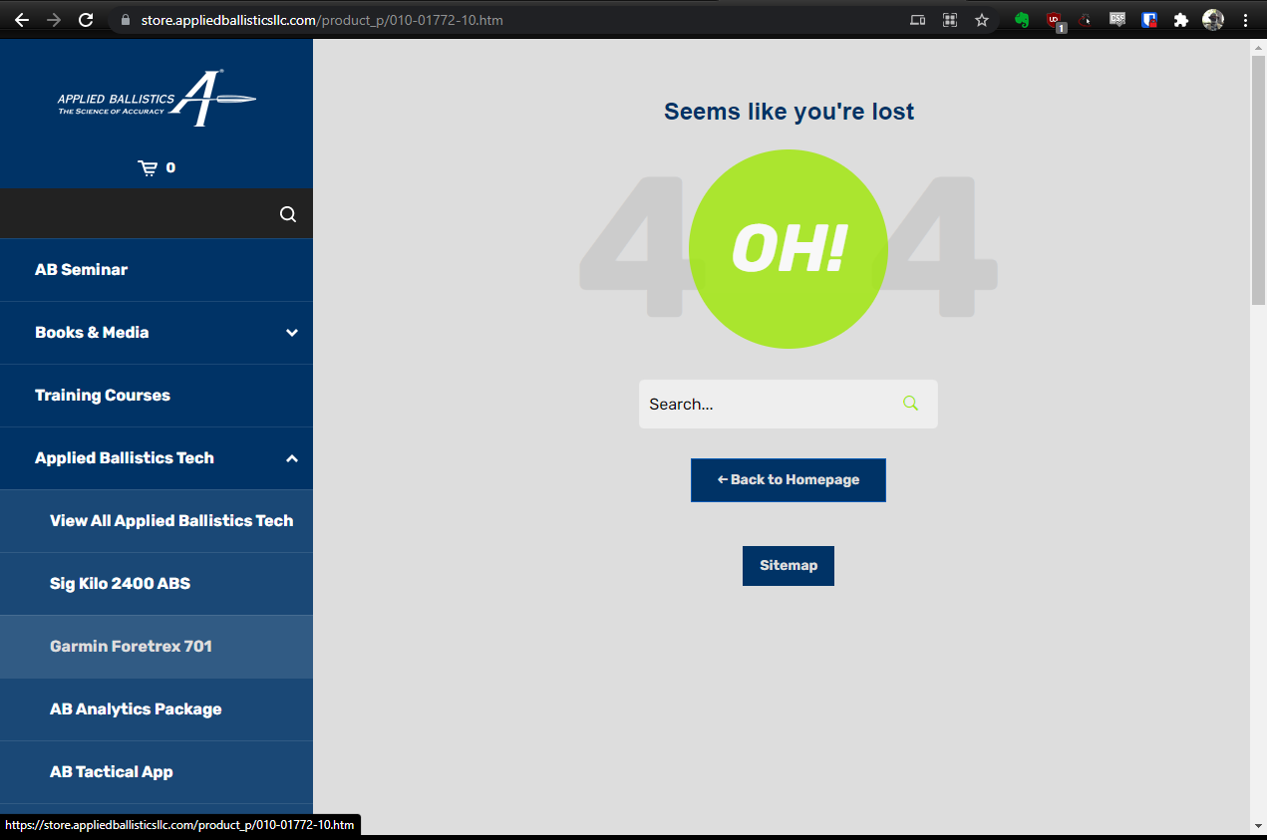Expand the Books & Media chevron
This screenshot has height=840, width=1267.
[x=292, y=333]
